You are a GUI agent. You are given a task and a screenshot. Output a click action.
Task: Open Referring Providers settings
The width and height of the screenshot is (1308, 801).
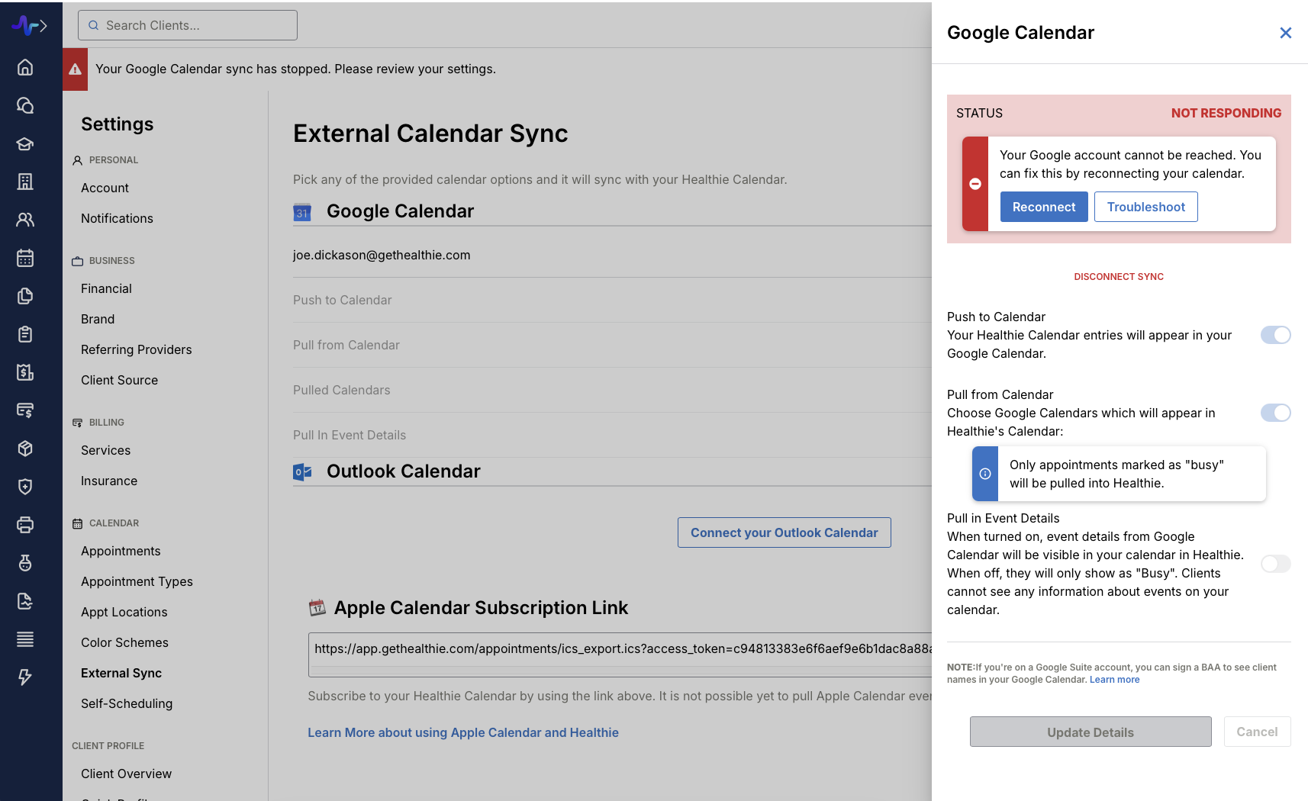[137, 349]
